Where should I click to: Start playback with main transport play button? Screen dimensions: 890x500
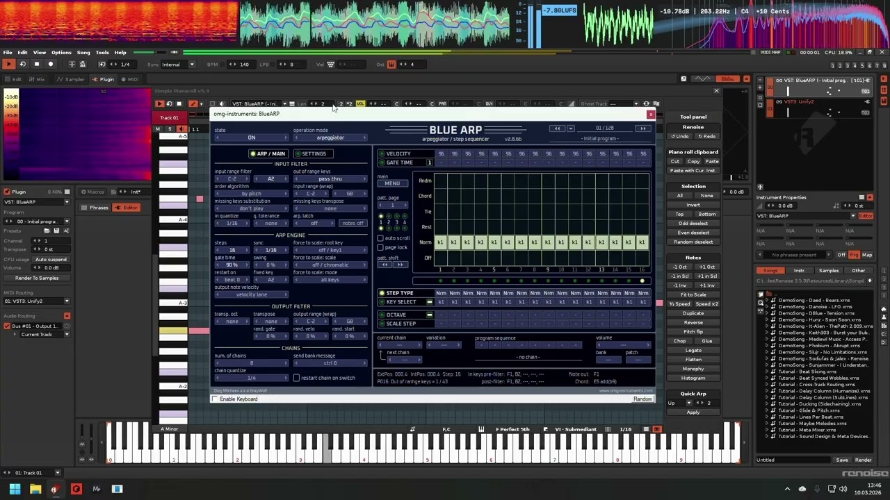[x=8, y=64]
